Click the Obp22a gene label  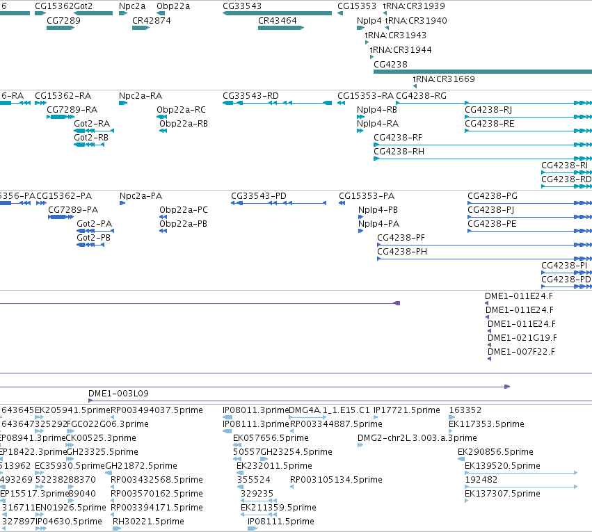tap(173, 6)
